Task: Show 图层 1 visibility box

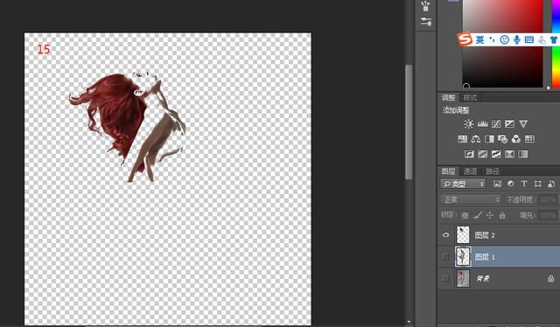Action: [445, 256]
